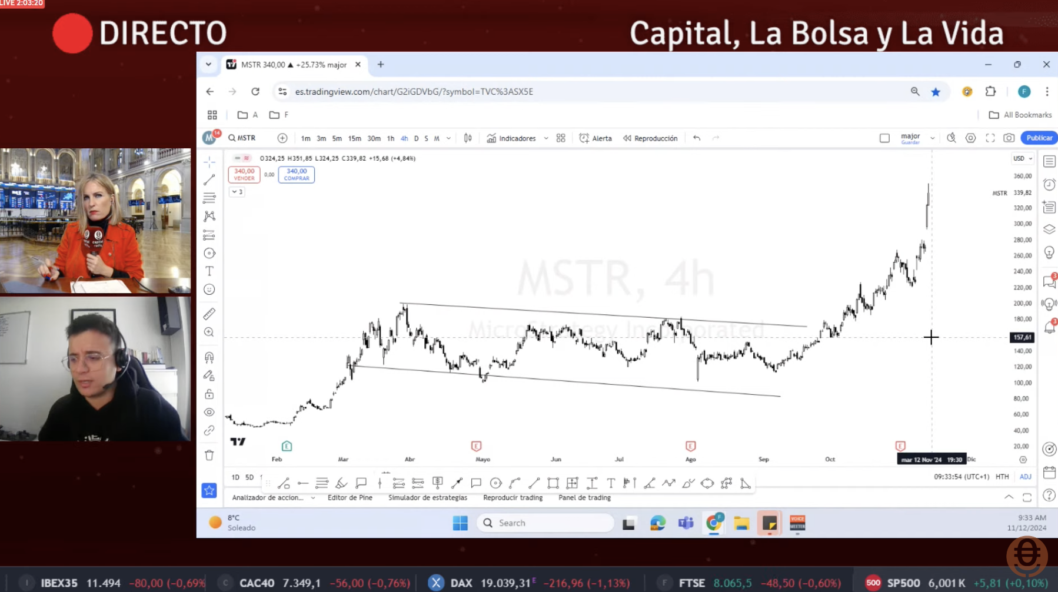Select the text annotation tool
This screenshot has height=592, width=1058.
click(x=209, y=271)
